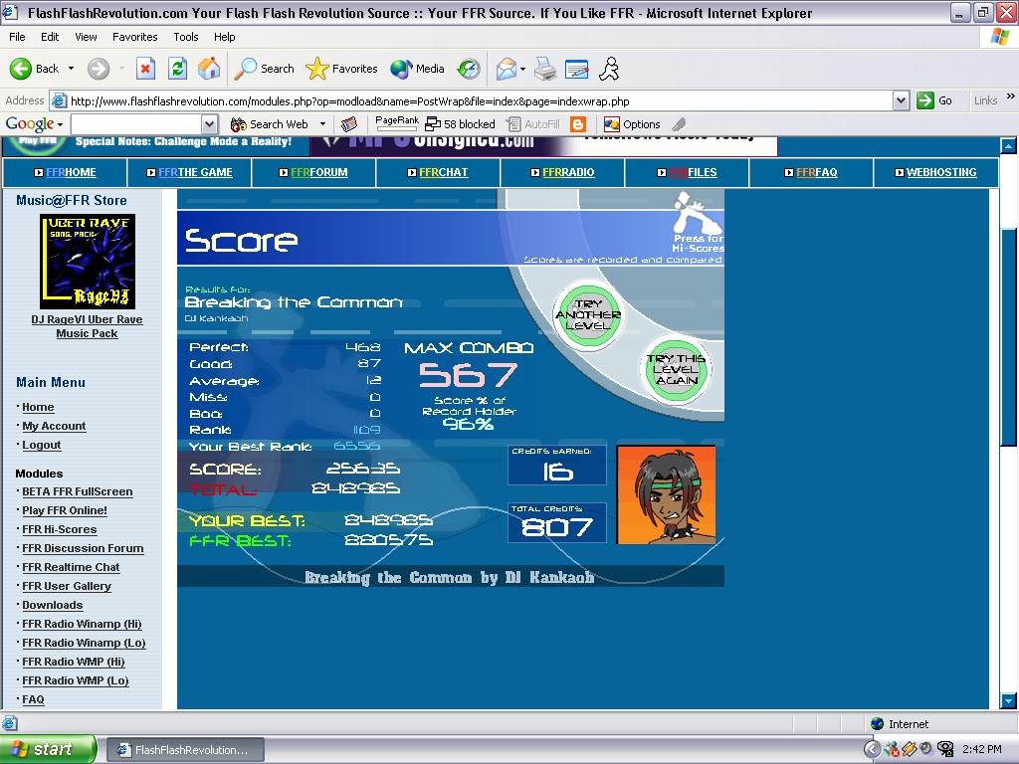This screenshot has width=1019, height=764.
Task: Click the Try Another Level button
Action: [x=588, y=314]
